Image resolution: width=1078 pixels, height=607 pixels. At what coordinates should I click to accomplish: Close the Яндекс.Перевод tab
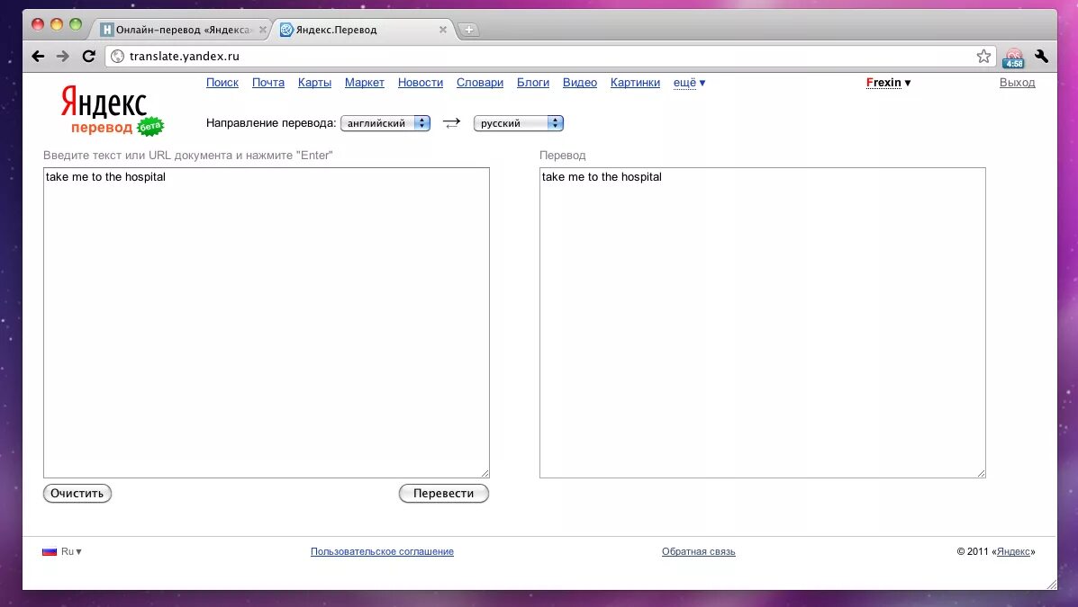[443, 30]
